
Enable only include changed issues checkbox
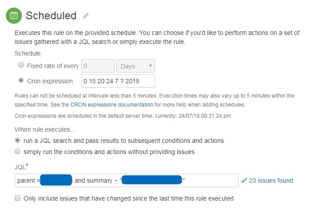(x=17, y=198)
